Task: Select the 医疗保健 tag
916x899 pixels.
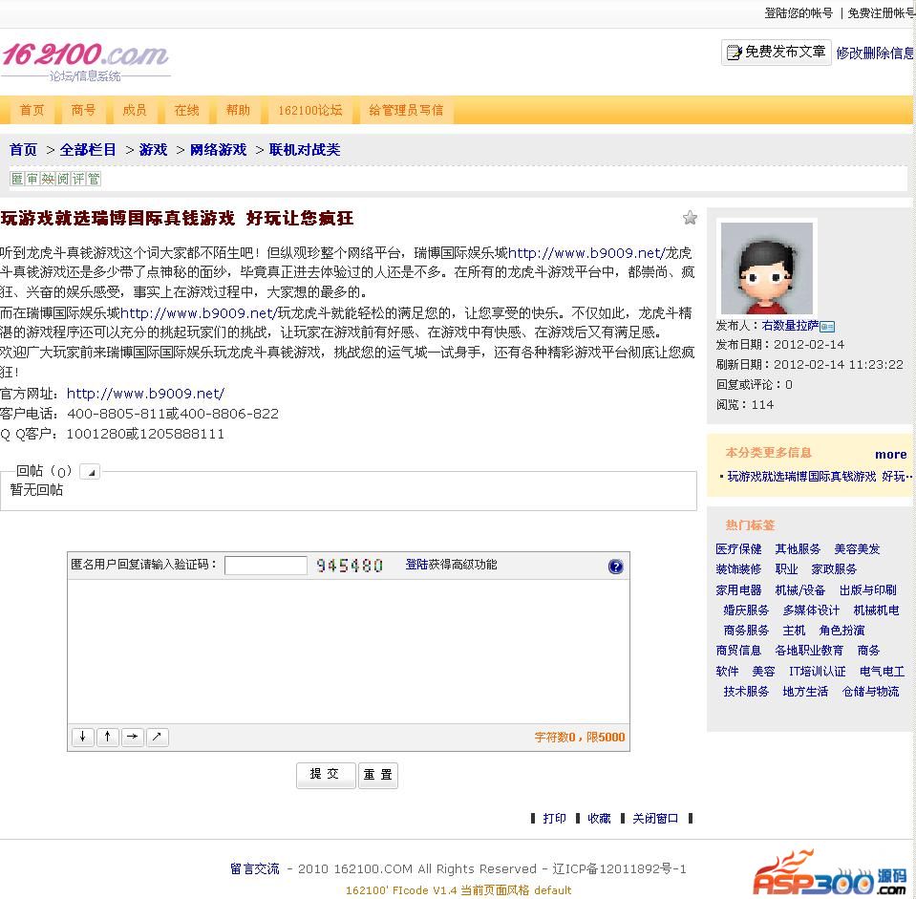Action: pyautogui.click(x=739, y=549)
